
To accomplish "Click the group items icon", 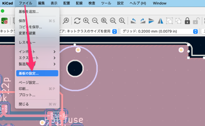I will coord(169,21).
